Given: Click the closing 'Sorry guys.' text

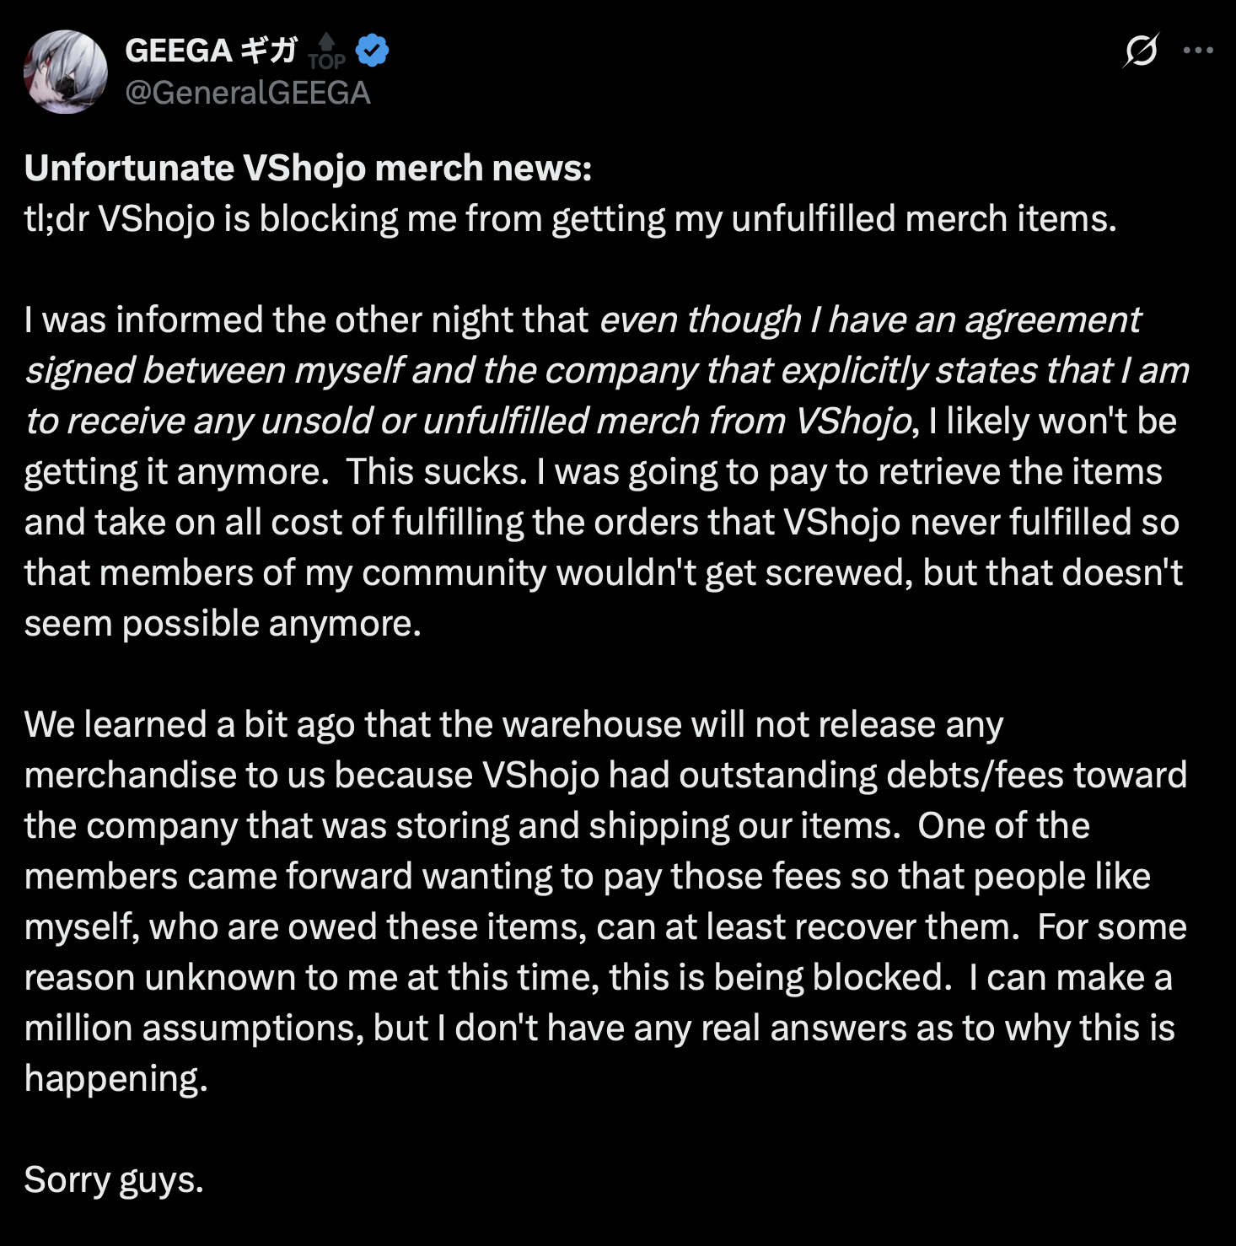Looking at the screenshot, I should [x=114, y=1180].
